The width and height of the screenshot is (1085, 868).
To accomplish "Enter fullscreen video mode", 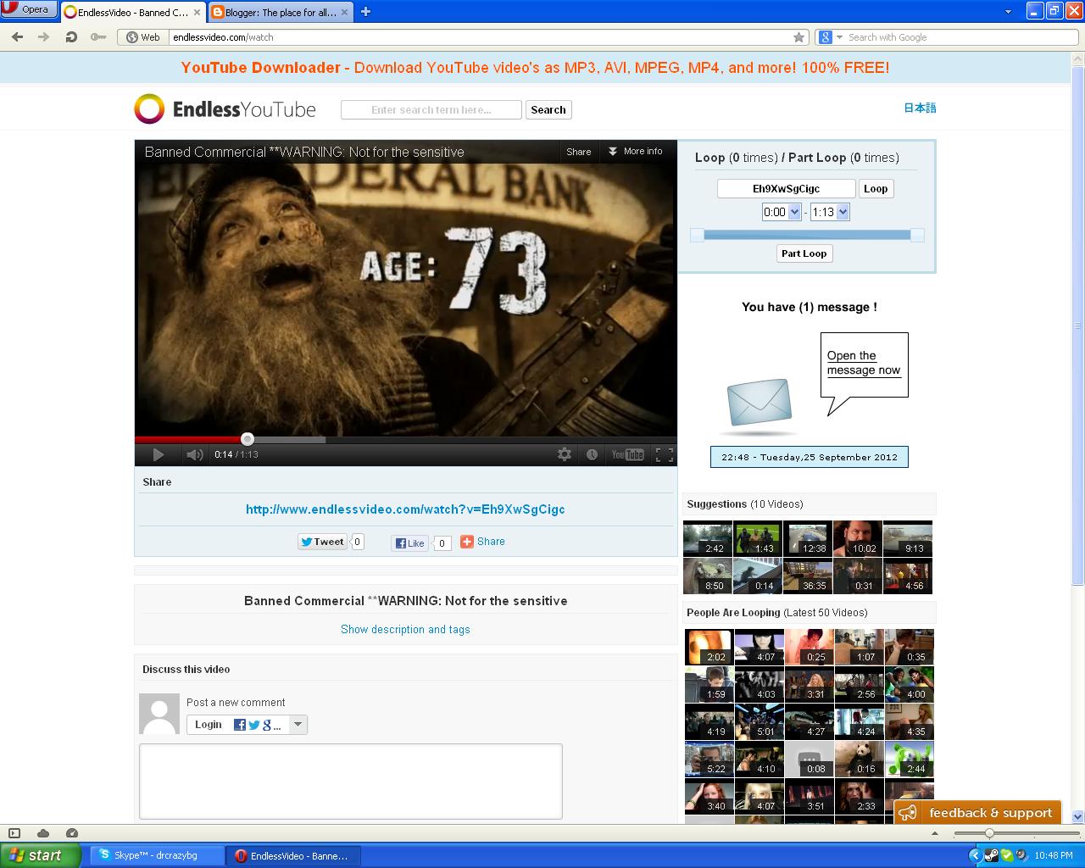I will coord(665,455).
